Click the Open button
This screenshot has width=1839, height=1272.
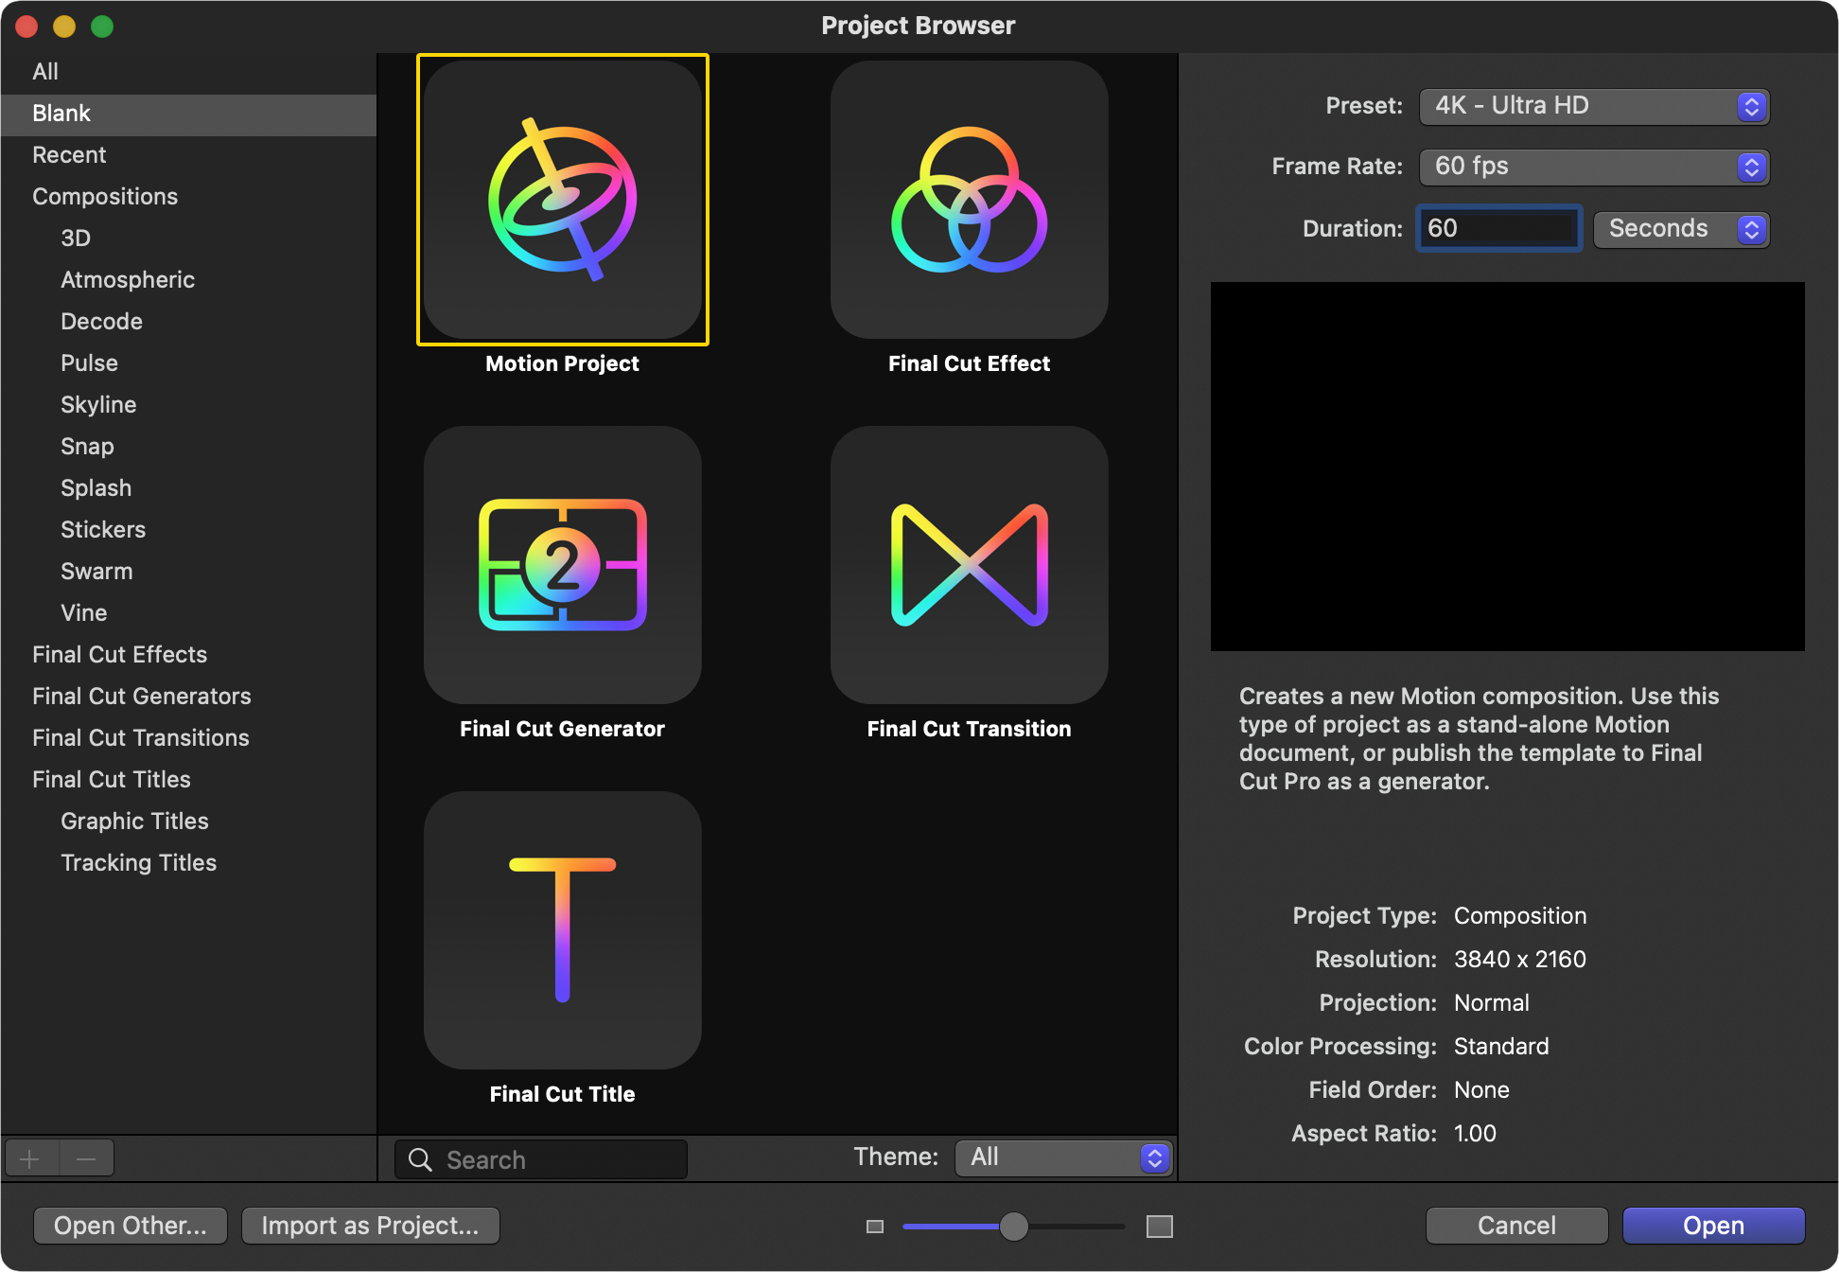click(x=1713, y=1226)
